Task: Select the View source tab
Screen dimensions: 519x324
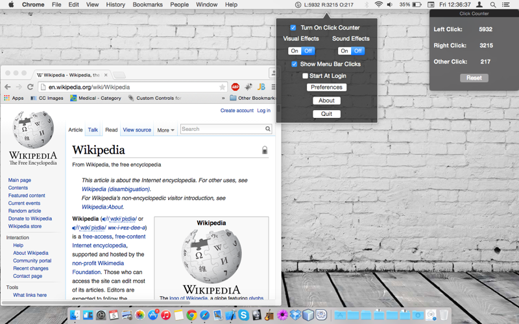Action: pos(137,130)
